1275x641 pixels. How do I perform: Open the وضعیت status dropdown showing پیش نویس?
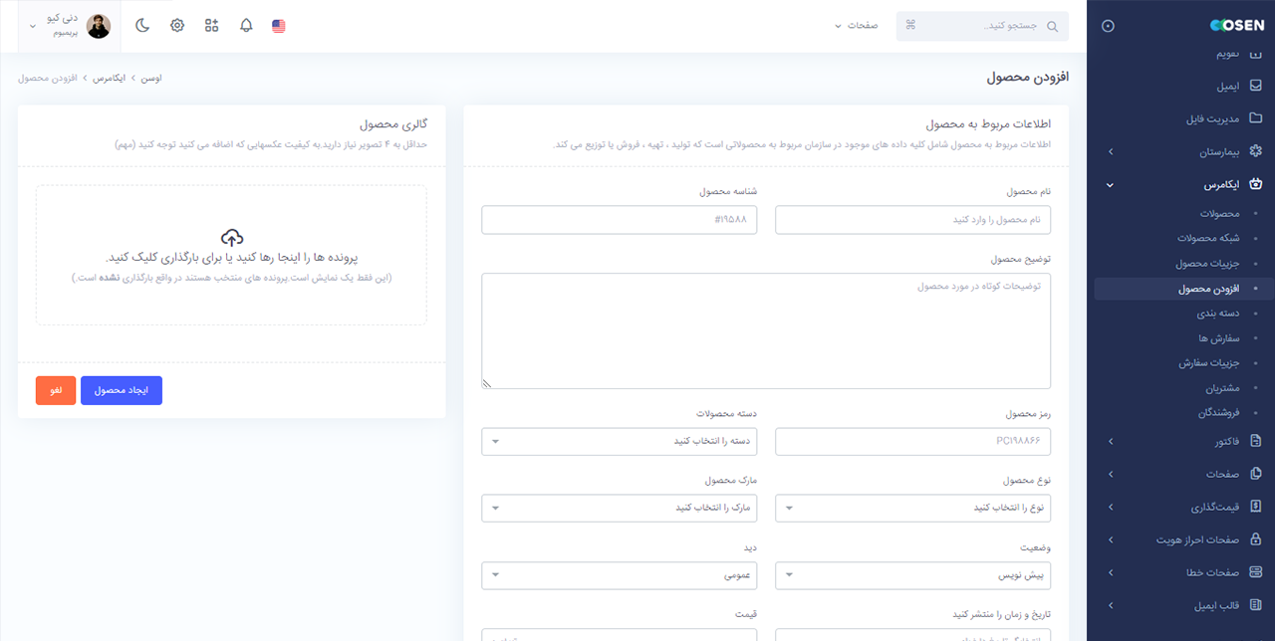(x=913, y=575)
